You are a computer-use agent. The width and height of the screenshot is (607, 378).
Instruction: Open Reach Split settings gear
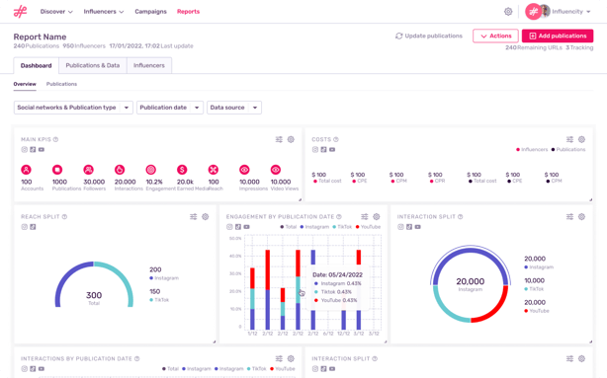[206, 217]
